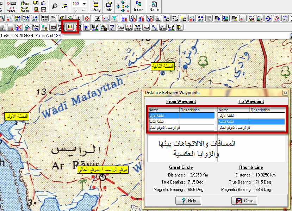Click the NMEA SIM simulator icon
The height and width of the screenshot is (211, 292).
(x=45, y=18)
